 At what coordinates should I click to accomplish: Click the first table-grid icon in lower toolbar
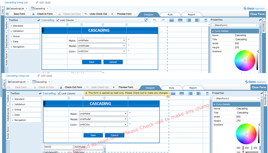pyautogui.click(x=173, y=93)
